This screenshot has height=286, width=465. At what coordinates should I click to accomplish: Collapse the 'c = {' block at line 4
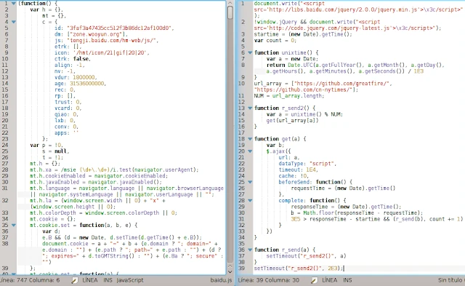13,22
